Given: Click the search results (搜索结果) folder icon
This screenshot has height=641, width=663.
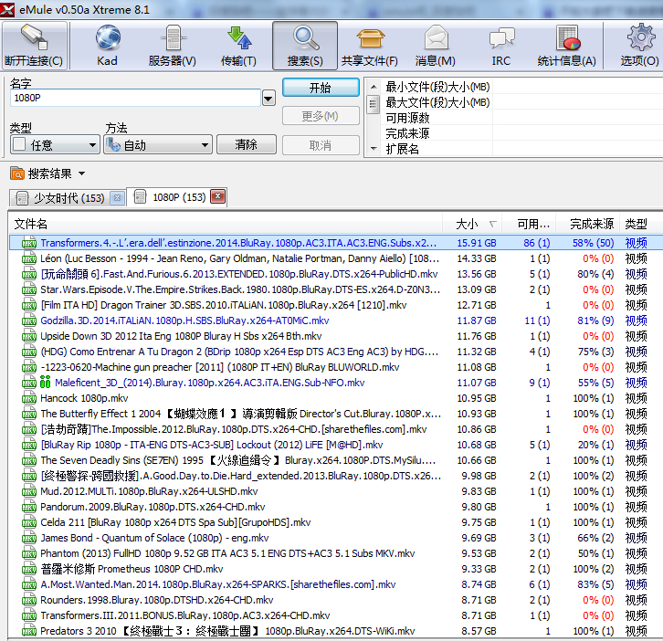Looking at the screenshot, I should point(17,173).
